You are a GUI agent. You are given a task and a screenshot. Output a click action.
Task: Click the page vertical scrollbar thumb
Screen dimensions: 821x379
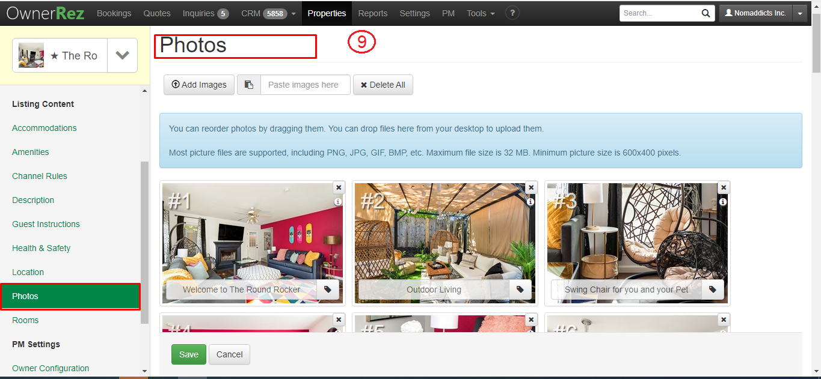(816, 42)
